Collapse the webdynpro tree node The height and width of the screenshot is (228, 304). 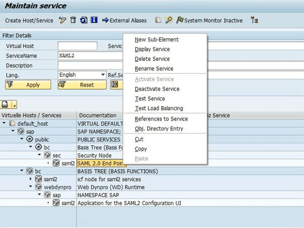click(31, 186)
